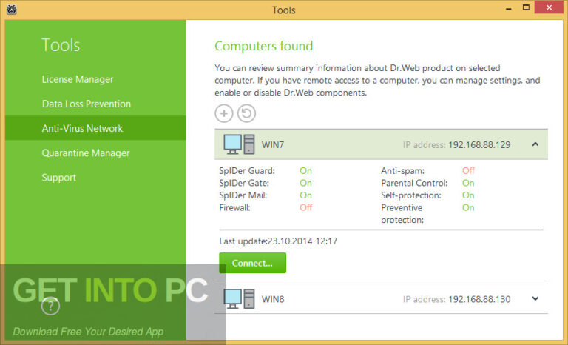This screenshot has width=568, height=345.
Task: Click the SpIDer Gate On status
Action: [305, 183]
